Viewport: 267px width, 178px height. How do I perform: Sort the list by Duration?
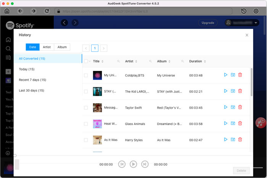click(x=205, y=61)
